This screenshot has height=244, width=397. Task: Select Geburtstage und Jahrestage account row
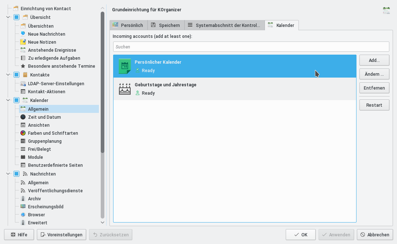[235, 89]
